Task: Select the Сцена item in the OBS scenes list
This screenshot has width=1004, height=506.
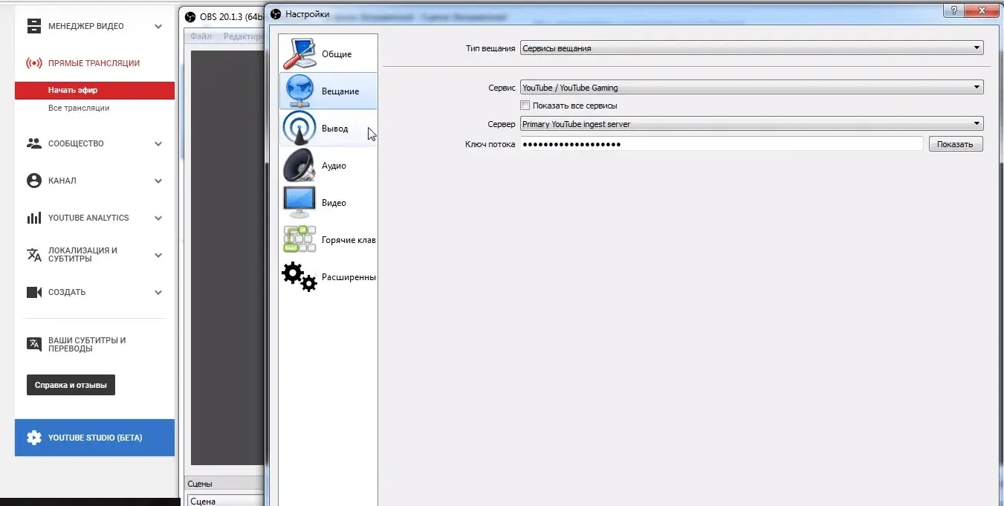Action: [225, 501]
